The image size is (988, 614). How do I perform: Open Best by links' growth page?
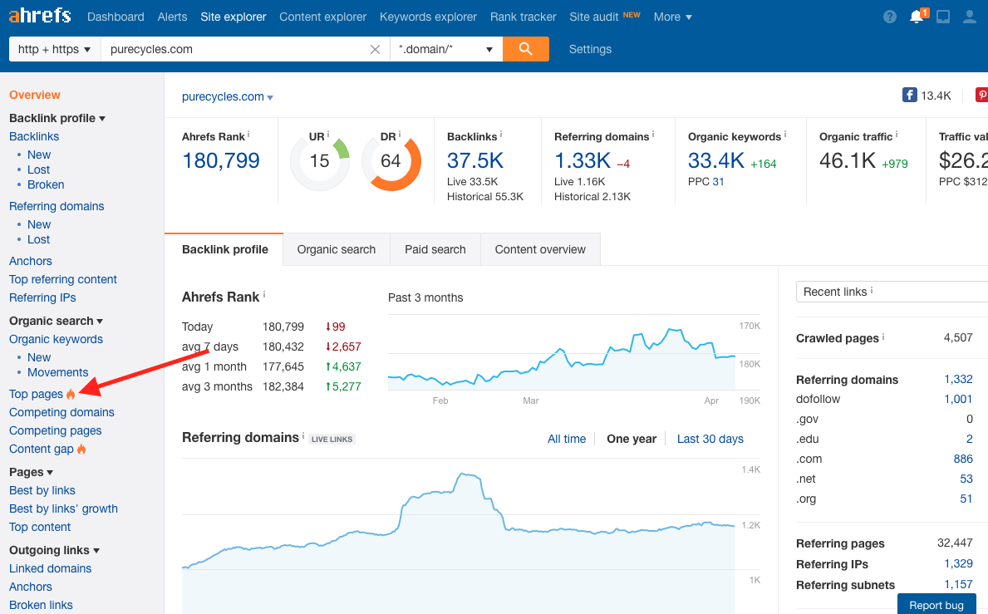(x=64, y=508)
